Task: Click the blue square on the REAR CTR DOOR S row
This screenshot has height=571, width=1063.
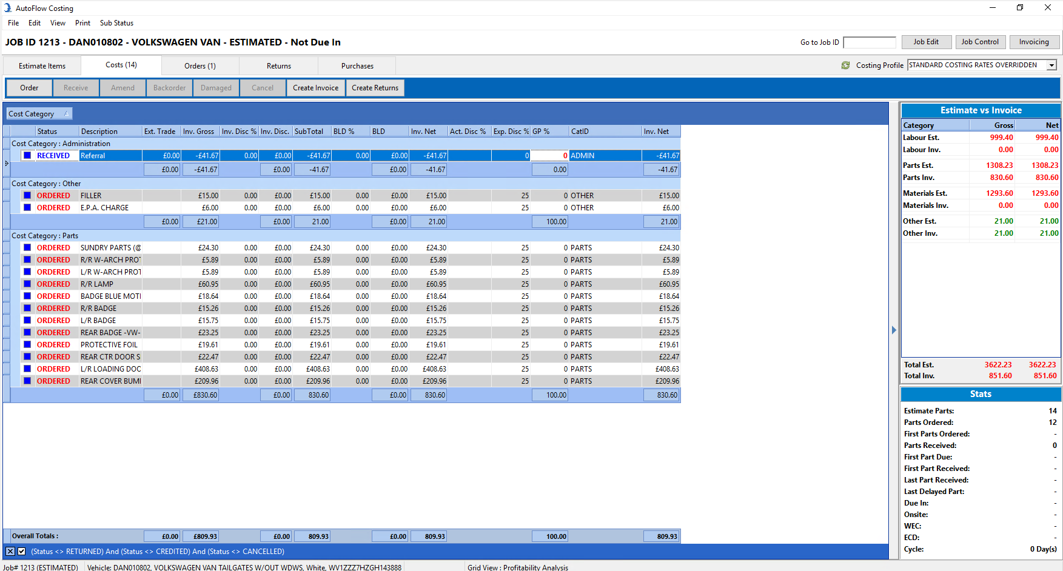Action: pos(27,357)
